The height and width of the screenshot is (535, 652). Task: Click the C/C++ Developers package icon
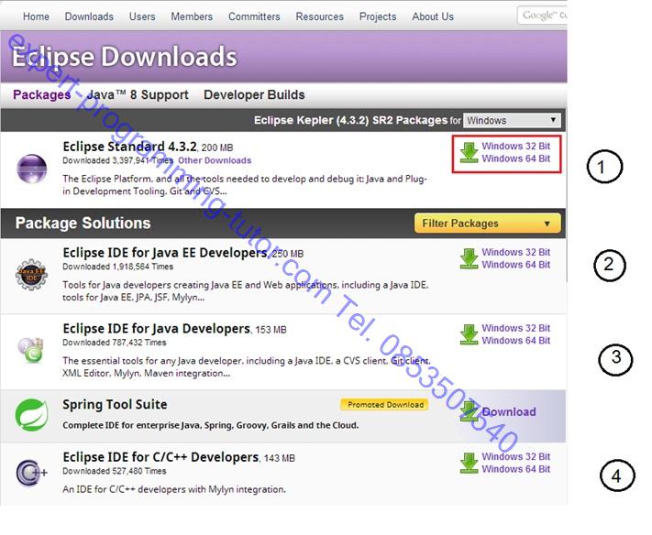31,473
